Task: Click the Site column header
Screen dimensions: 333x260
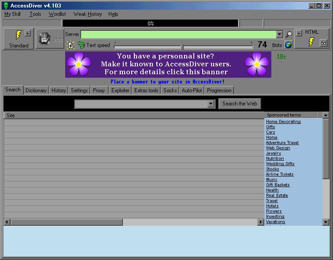Action: tap(134, 116)
